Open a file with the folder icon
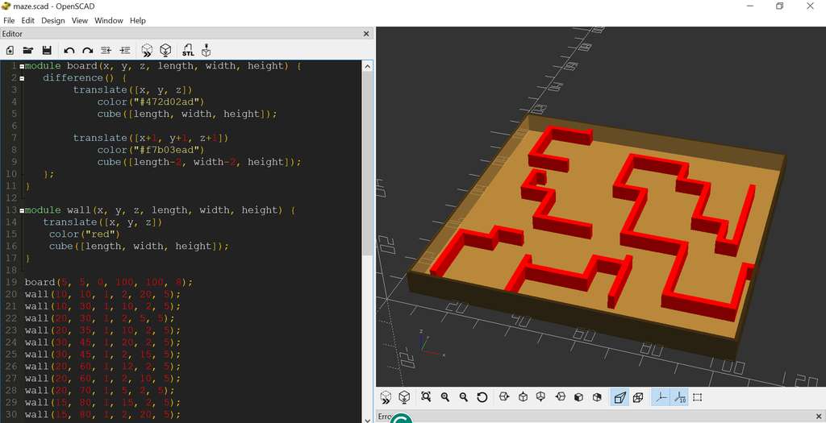This screenshot has height=423, width=826. pos(28,51)
